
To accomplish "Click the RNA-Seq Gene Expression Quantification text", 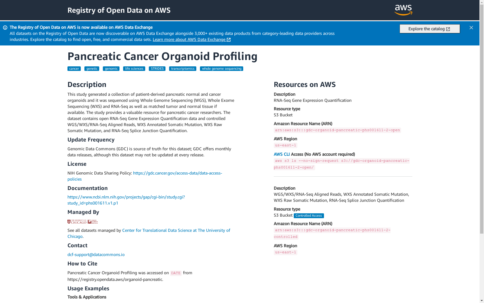I will [312, 100].
